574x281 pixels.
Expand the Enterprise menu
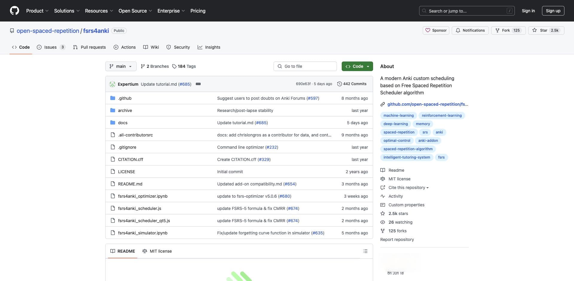click(171, 11)
